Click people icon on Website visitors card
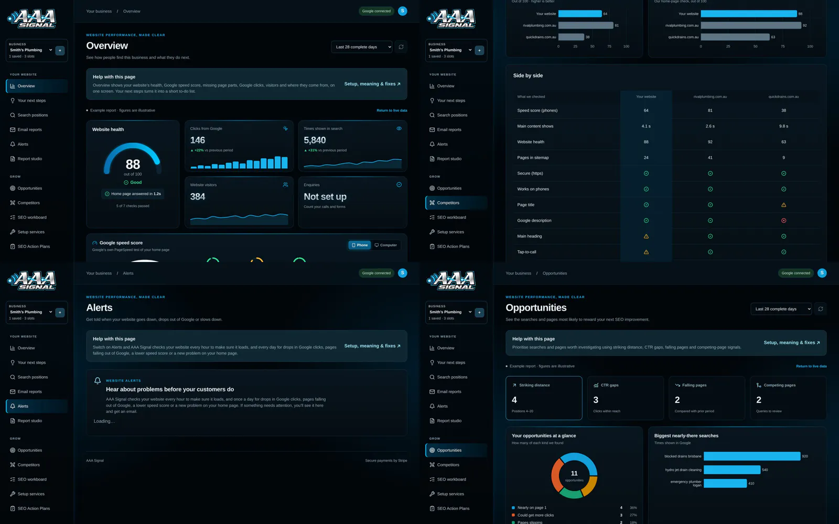 pos(285,184)
